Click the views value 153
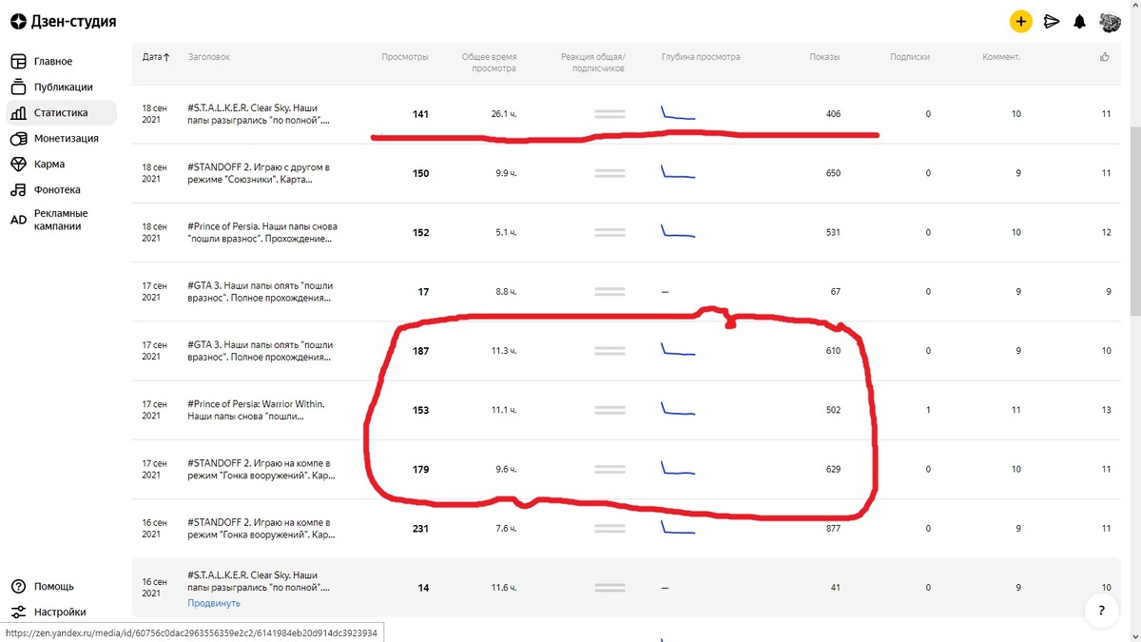Viewport: 1141px width, 642px height. click(420, 410)
